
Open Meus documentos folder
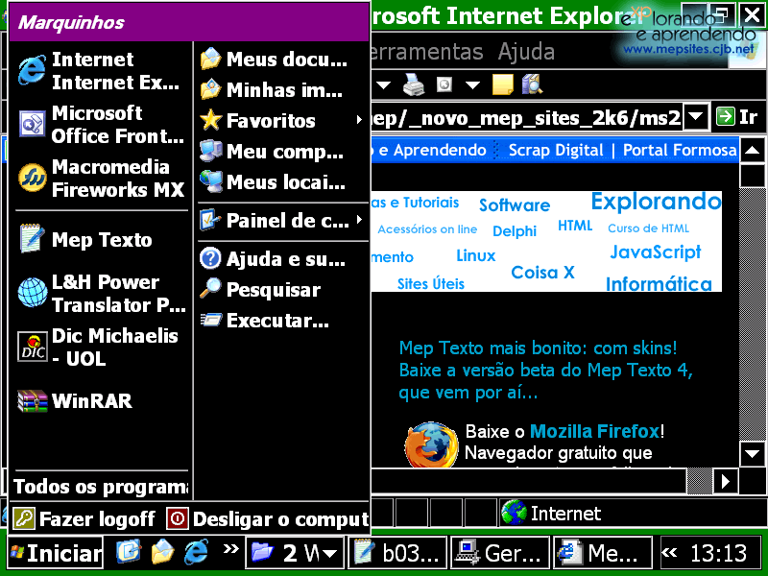[282, 60]
